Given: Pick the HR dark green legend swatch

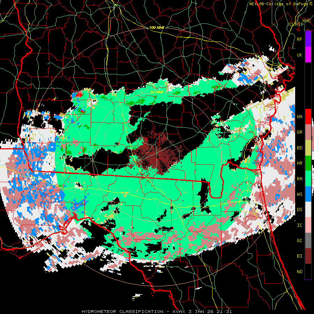Looking at the screenshot, I should [x=308, y=163].
